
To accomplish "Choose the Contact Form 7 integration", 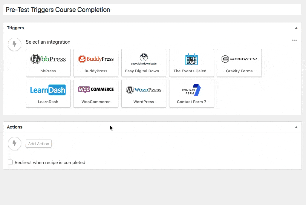I will (x=192, y=94).
